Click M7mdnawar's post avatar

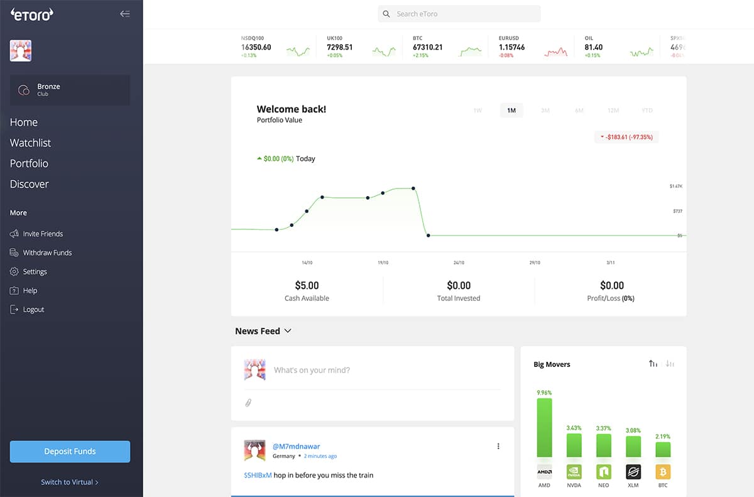[254, 451]
